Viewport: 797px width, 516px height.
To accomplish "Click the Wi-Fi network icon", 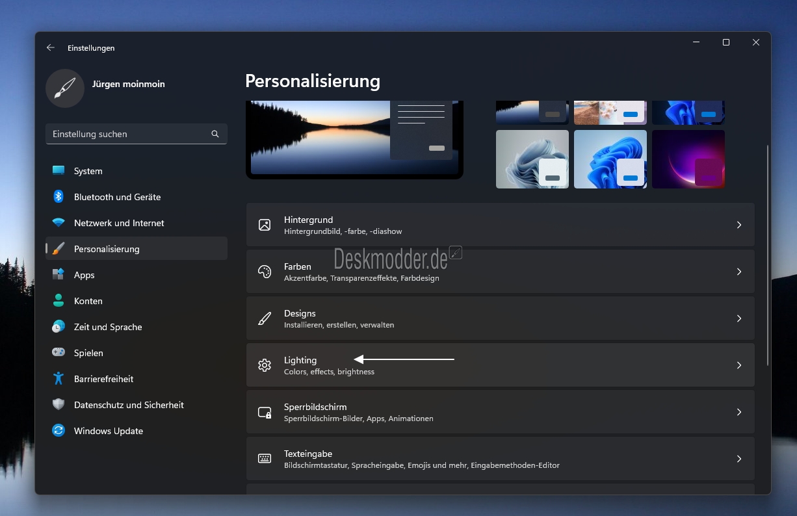I will pos(59,223).
